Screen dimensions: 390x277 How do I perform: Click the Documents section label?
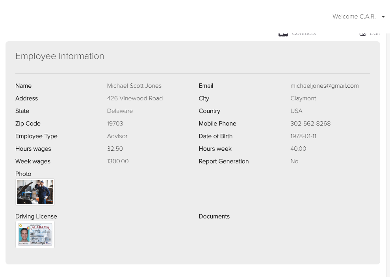pyautogui.click(x=214, y=216)
